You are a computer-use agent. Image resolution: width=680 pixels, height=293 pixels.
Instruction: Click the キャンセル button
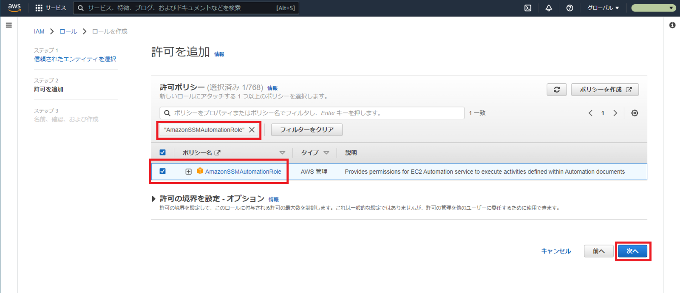click(556, 251)
